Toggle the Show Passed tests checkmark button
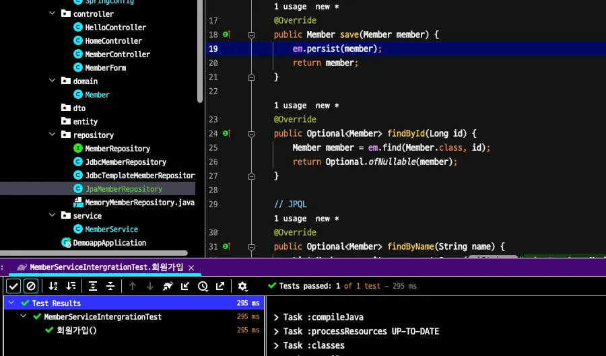The image size is (606, 356). pos(13,286)
